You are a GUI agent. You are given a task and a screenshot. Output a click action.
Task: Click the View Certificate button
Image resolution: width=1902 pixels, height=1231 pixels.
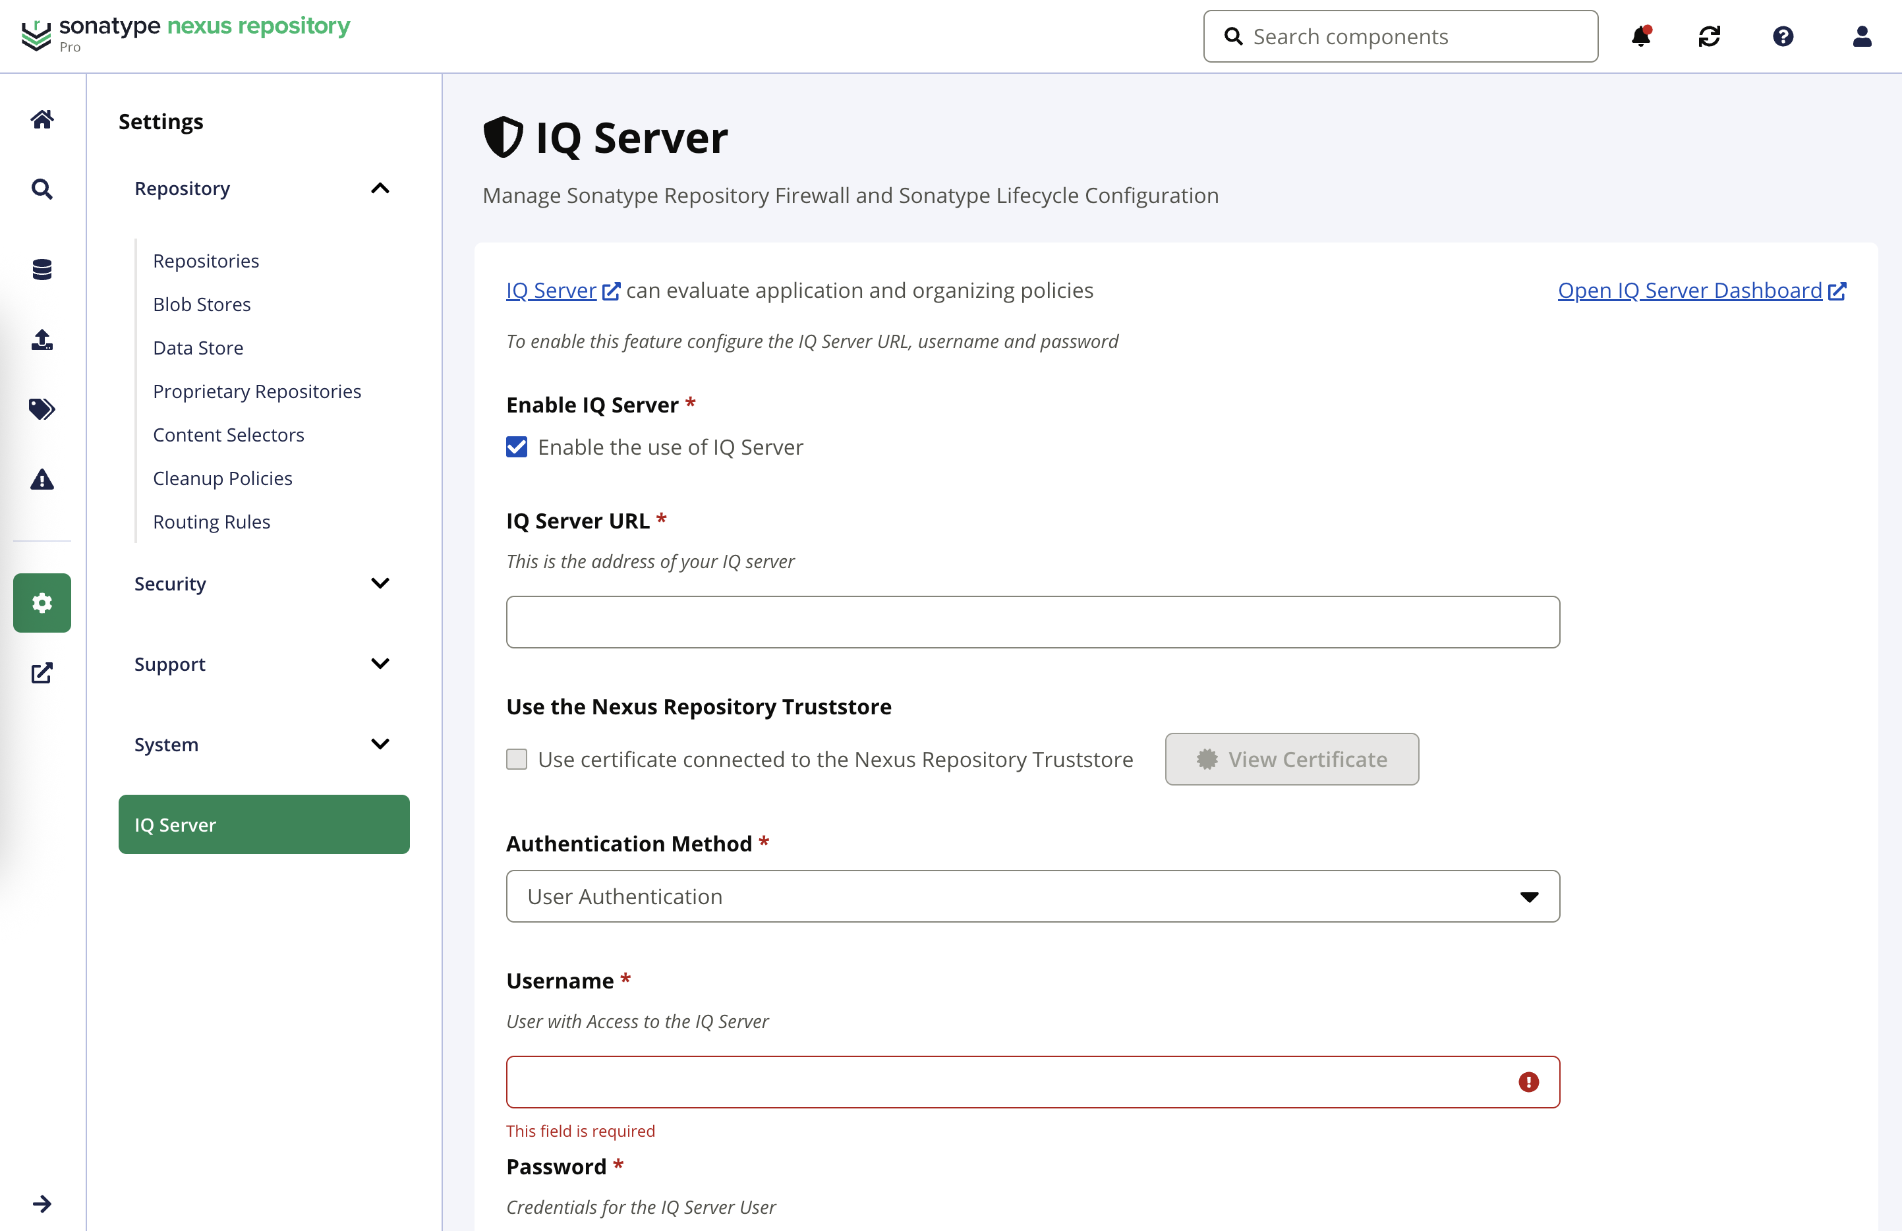(x=1292, y=759)
